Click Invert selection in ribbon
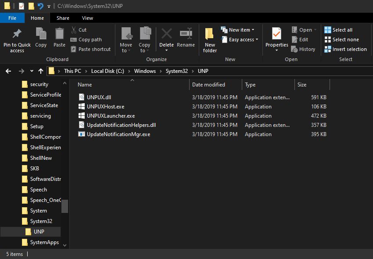Image resolution: width=373 pixels, height=259 pixels. click(x=345, y=49)
